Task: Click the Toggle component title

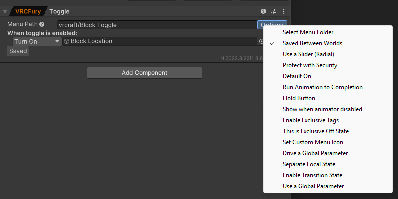Action: pyautogui.click(x=59, y=11)
